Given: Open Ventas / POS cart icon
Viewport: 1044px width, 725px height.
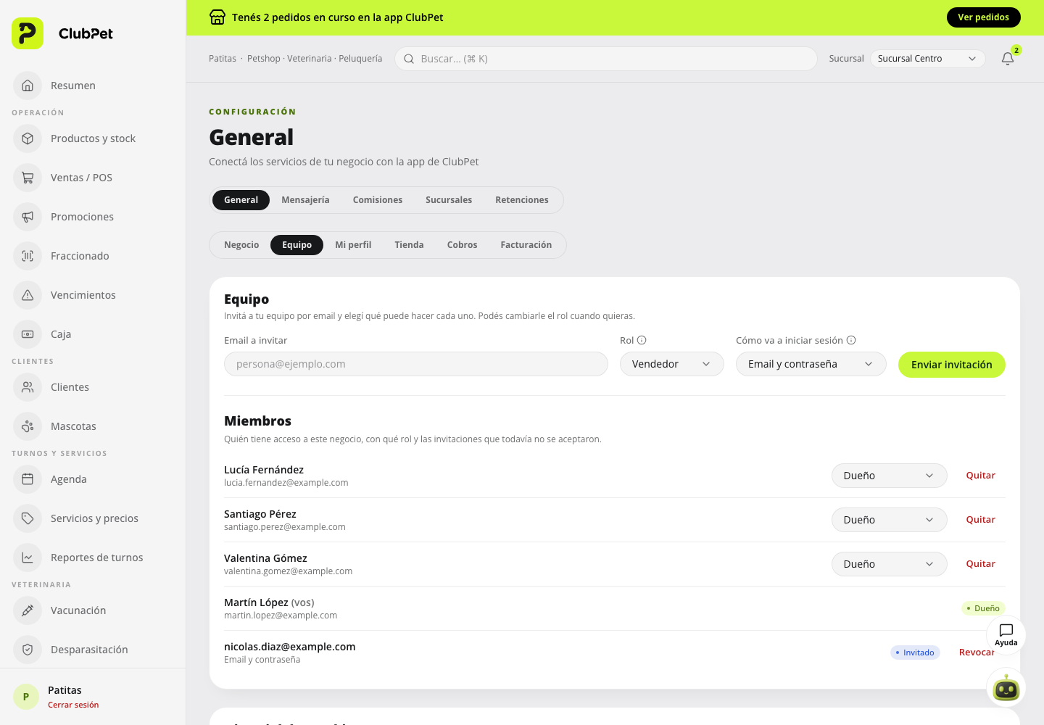Looking at the screenshot, I should 28,178.
